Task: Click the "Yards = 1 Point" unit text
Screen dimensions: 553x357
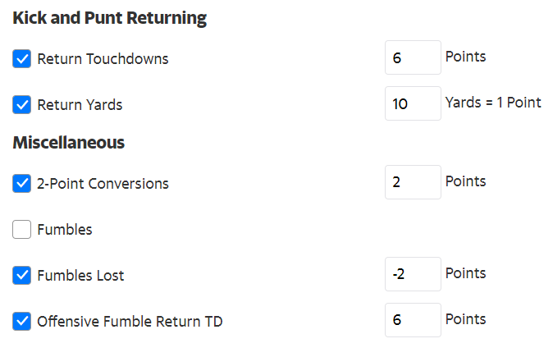Action: coord(492,103)
